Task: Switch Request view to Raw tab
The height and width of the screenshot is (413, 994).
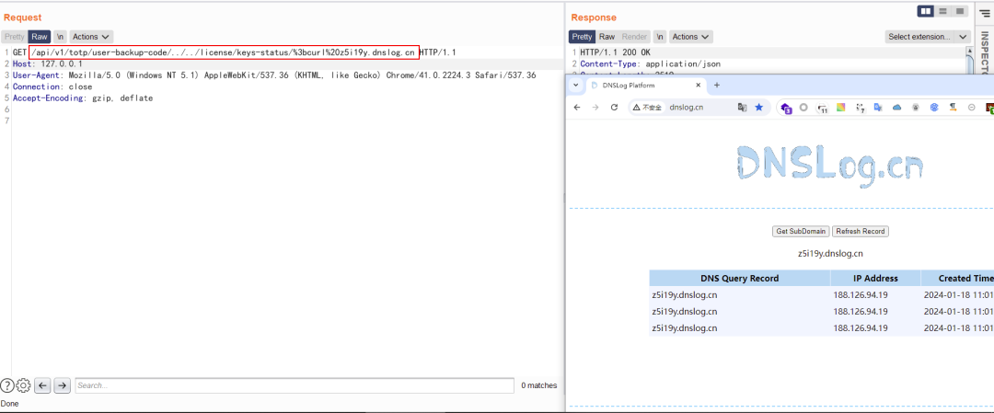Action: (x=40, y=37)
